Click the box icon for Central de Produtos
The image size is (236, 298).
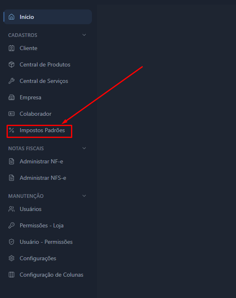point(11,64)
